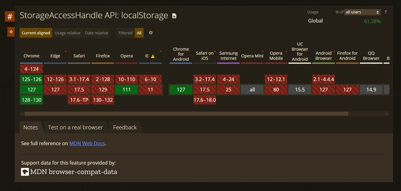Click the Chrome 4-124 version cell
Screen dimensions: 401x191
tap(32, 69)
